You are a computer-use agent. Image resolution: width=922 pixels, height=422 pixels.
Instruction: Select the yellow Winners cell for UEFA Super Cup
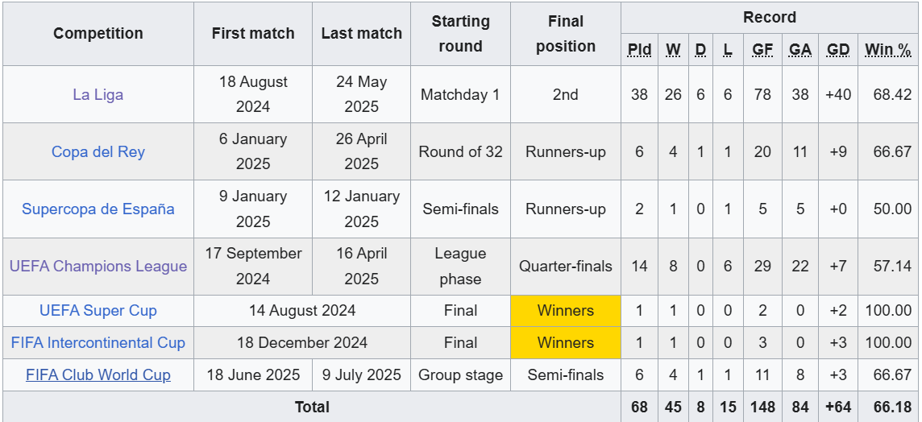click(x=566, y=310)
